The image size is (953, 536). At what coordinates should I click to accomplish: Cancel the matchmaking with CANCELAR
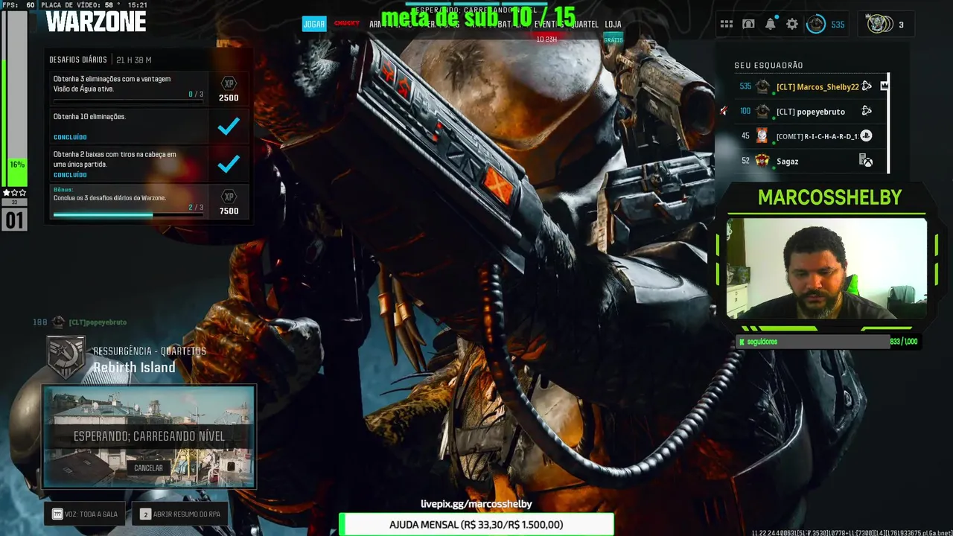pyautogui.click(x=148, y=468)
